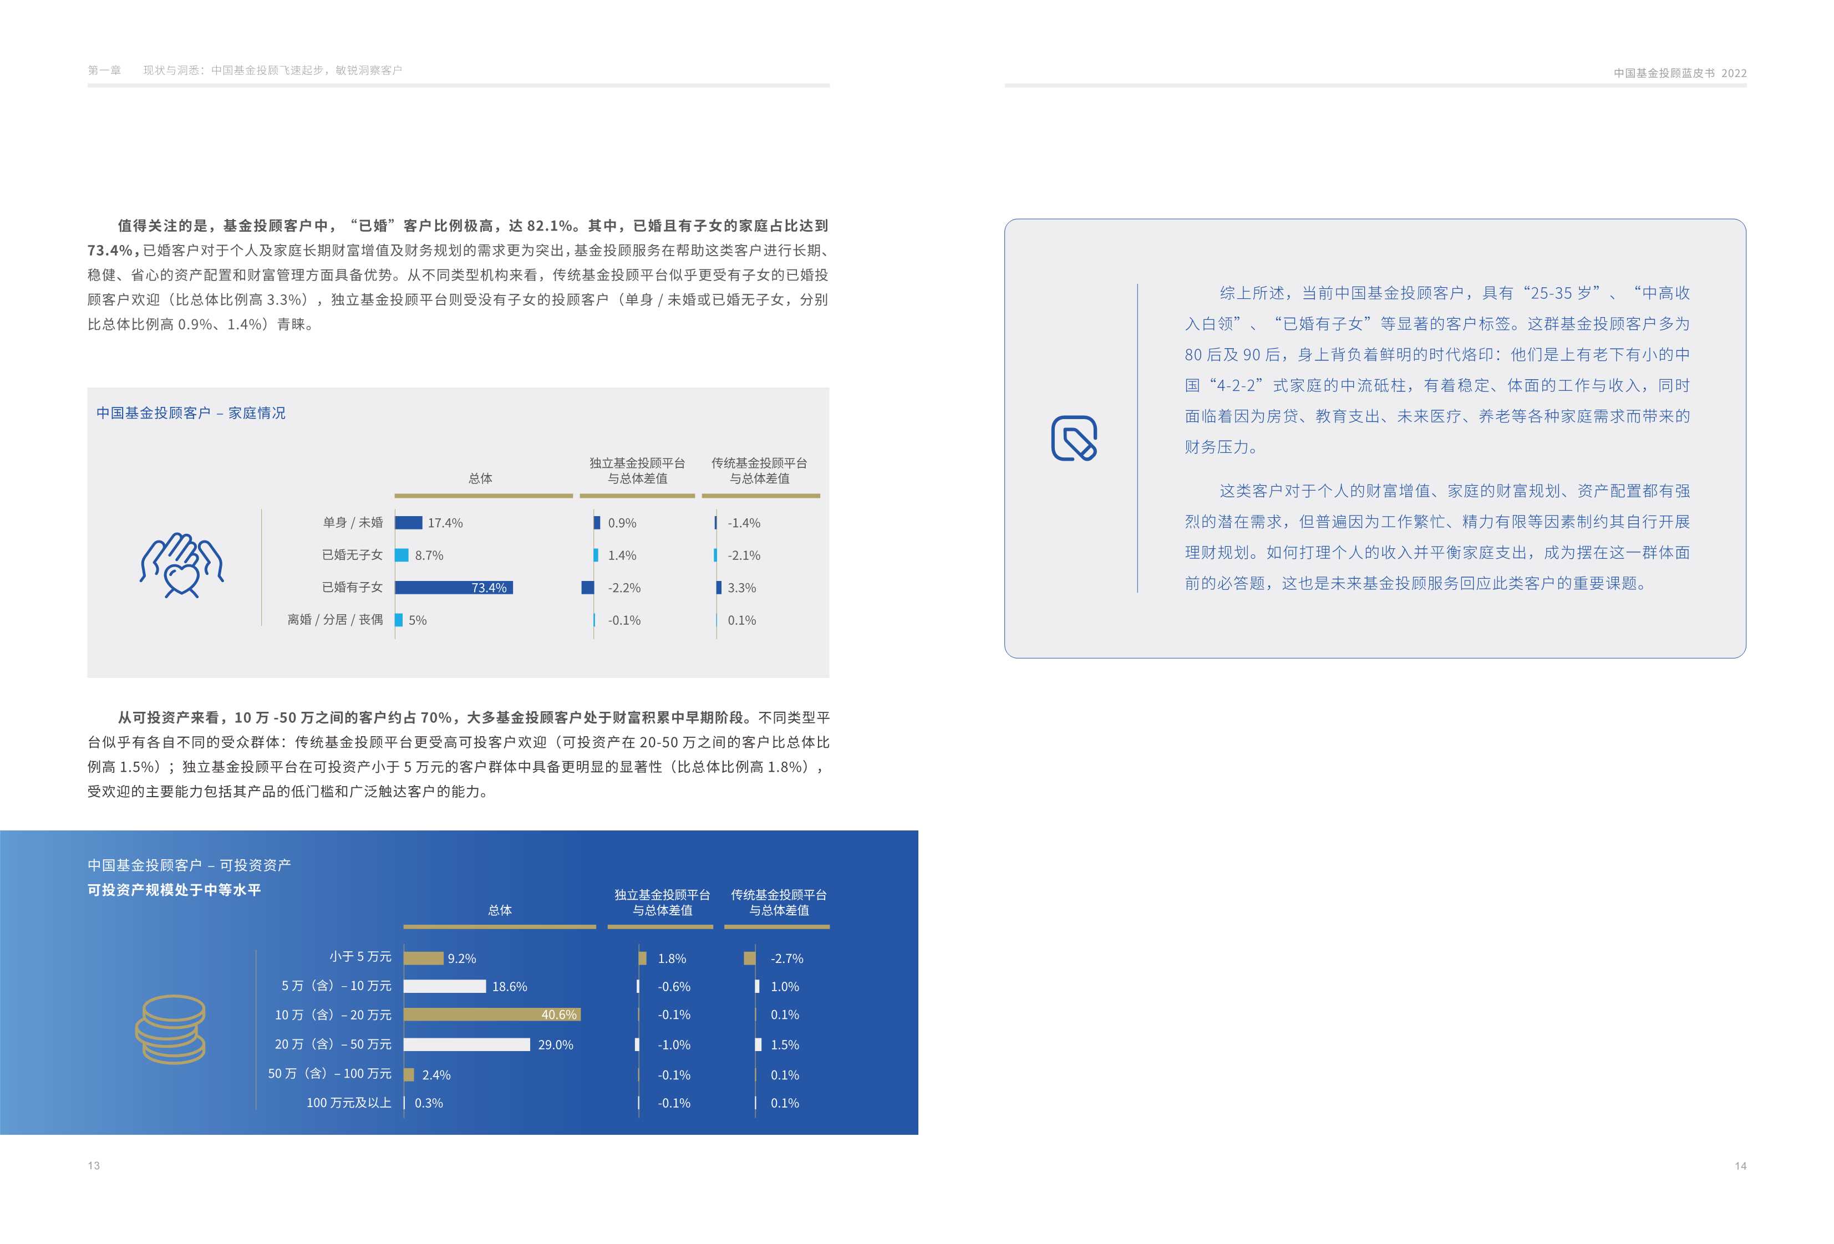
Task: Click chart title 中国基金投顾客户 – 家庭情况
Action: pyautogui.click(x=191, y=414)
